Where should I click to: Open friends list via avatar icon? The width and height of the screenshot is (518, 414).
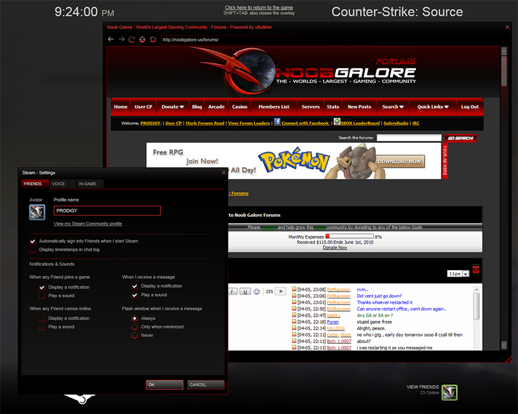pos(450,393)
